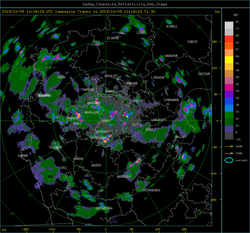Image resolution: width=250 pixels, height=233 pixels.
Task: Click the BAGALKOT city label
Action: coord(111,76)
